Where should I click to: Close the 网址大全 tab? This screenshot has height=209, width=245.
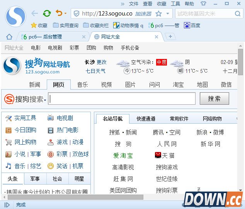[157, 37]
